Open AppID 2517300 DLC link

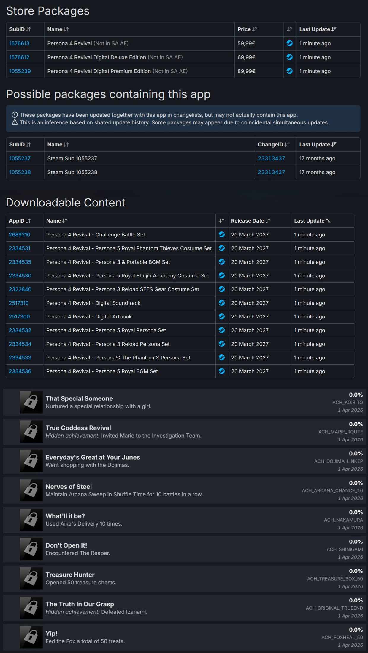[x=19, y=316]
